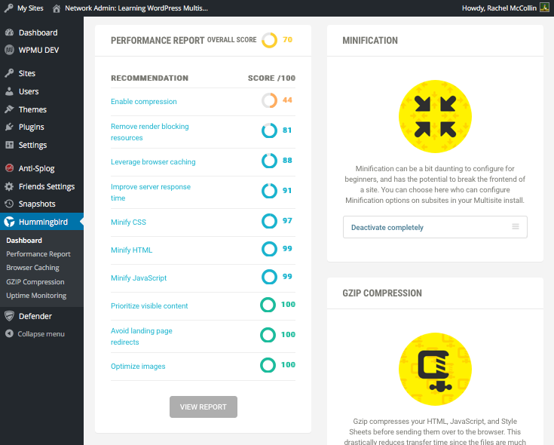This screenshot has height=445, width=554.
Task: Click the Friends Settings gear icon
Action: (x=10, y=186)
